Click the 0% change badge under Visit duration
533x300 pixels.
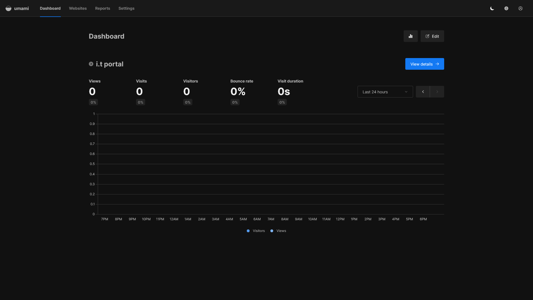(282, 102)
